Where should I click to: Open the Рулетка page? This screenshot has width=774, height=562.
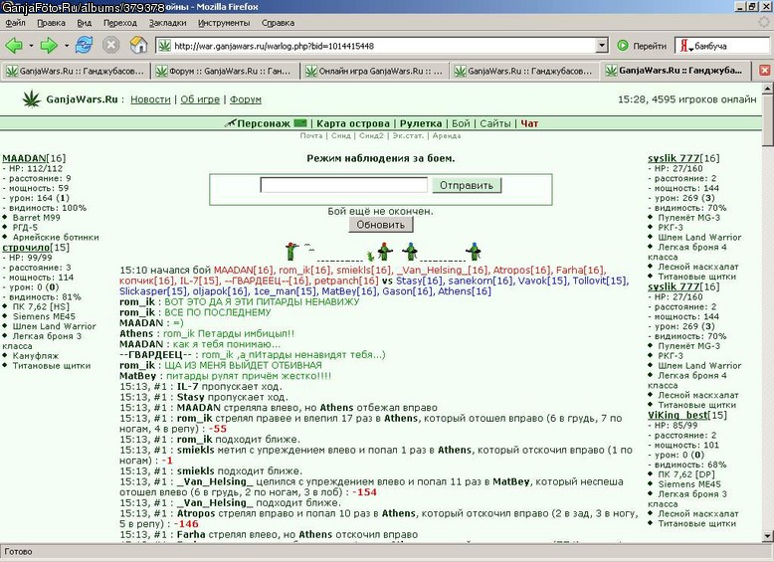click(x=421, y=124)
